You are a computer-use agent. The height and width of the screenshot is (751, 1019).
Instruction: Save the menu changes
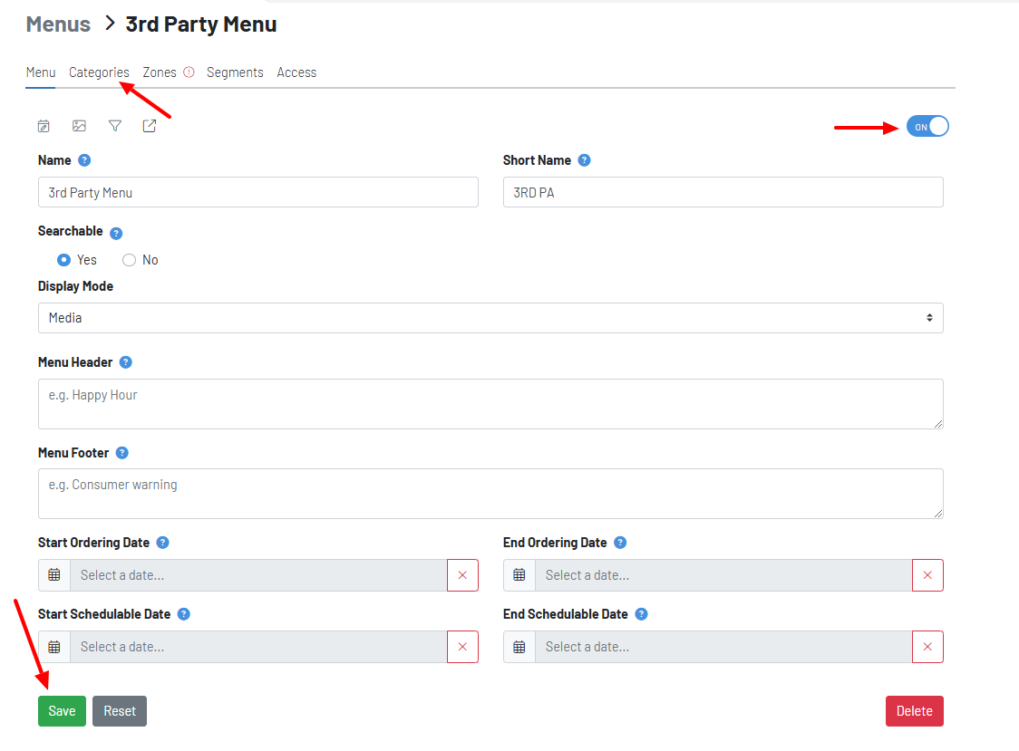click(x=62, y=710)
